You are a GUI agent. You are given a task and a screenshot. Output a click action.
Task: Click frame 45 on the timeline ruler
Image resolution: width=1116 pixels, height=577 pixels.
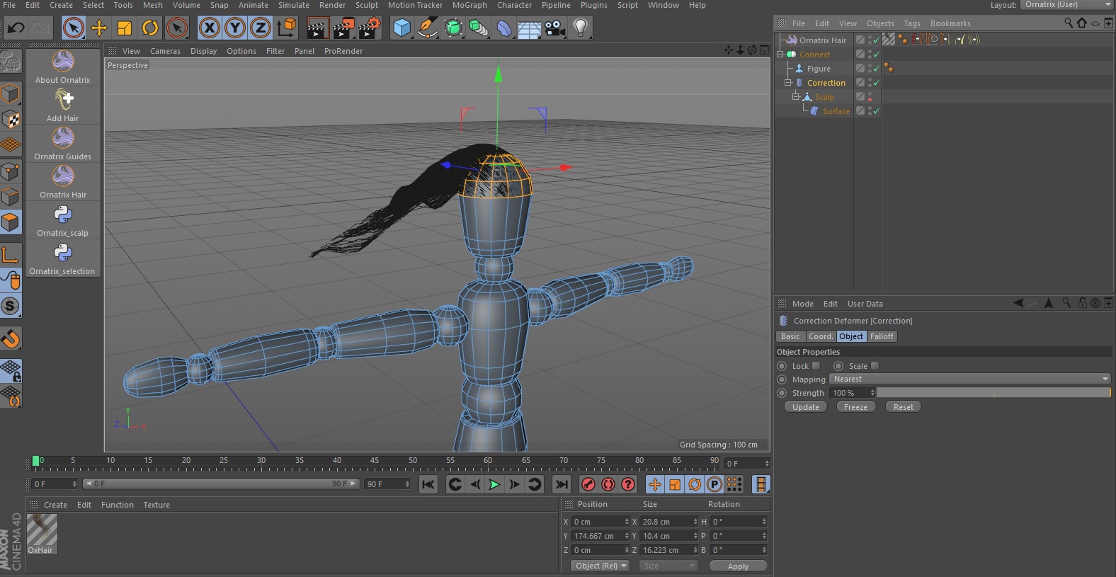pyautogui.click(x=375, y=460)
